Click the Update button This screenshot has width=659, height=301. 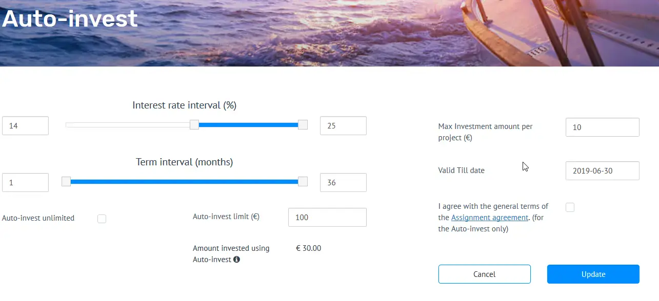pyautogui.click(x=593, y=274)
